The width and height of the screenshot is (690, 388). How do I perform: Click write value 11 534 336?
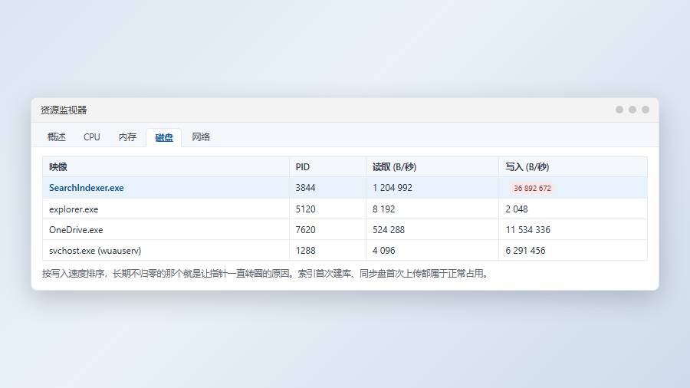tap(527, 230)
